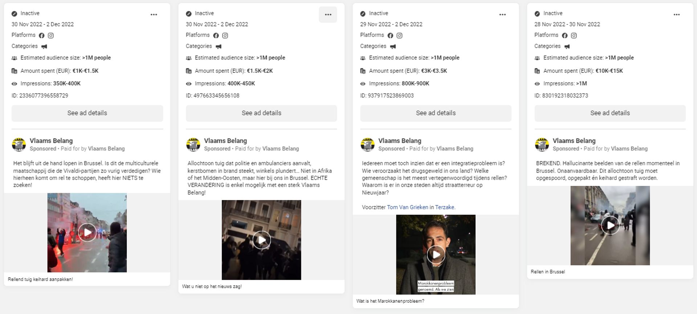Open three-dot menu on ad ID 830192318032373
This screenshot has height=314, width=697.
[x=677, y=15]
